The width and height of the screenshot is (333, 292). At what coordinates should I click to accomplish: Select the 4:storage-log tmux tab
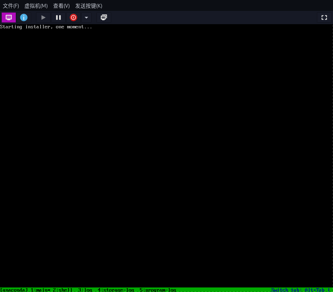tap(116, 290)
